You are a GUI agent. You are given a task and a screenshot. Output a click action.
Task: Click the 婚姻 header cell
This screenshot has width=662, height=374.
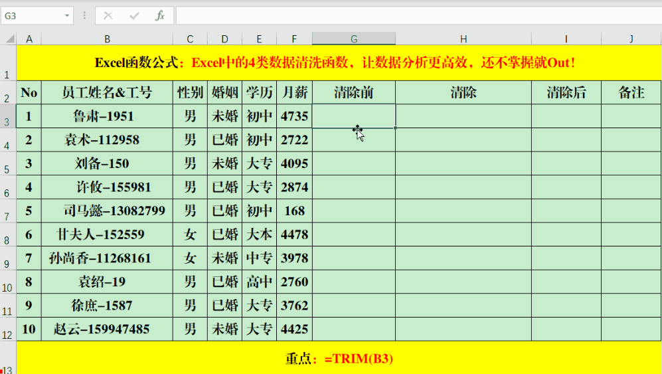pyautogui.click(x=224, y=92)
